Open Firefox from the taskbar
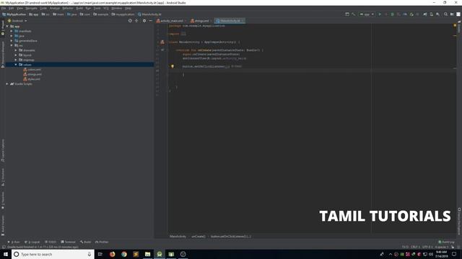 point(113,254)
